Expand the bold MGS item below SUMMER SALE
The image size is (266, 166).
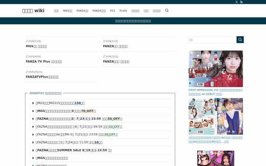point(100,158)
